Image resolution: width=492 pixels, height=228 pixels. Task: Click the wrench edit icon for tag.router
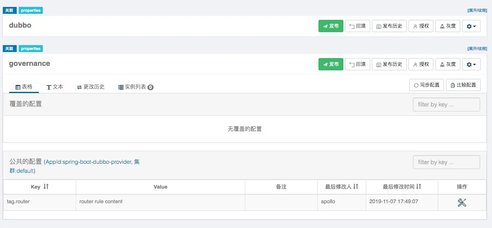[x=462, y=202]
